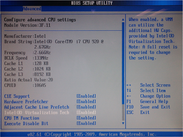183x137 pixels.
Task: Click Manufacturer:Intel line
Action: click(25, 36)
